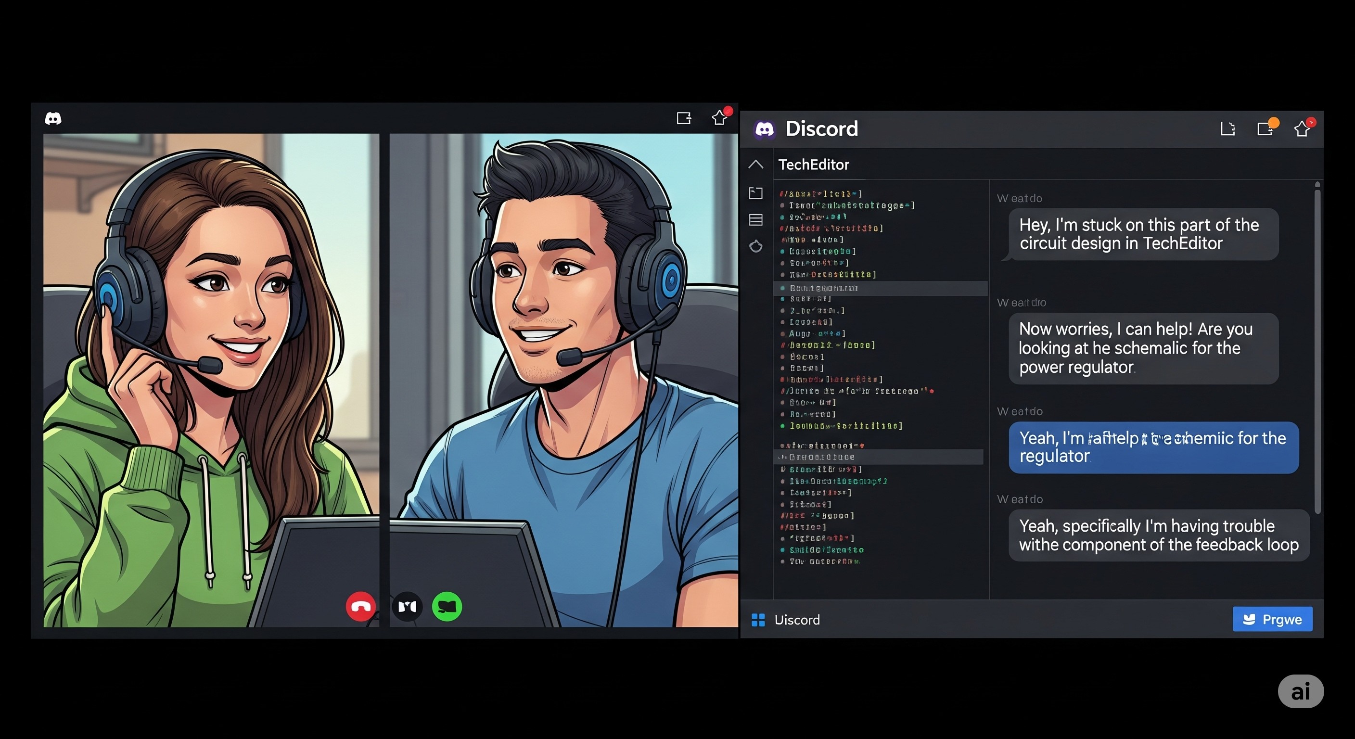Click the purple Discord logo in chat window
The image size is (1355, 739).
click(764, 129)
